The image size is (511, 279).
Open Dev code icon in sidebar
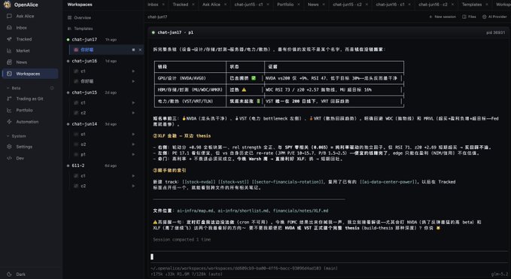coord(9,158)
